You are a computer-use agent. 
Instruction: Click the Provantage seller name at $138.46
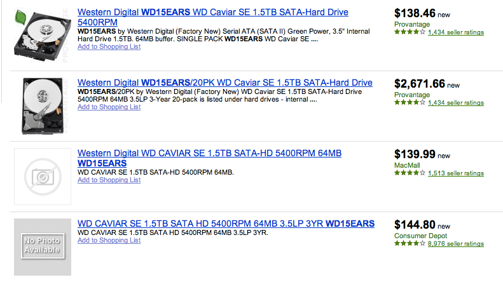tap(412, 24)
